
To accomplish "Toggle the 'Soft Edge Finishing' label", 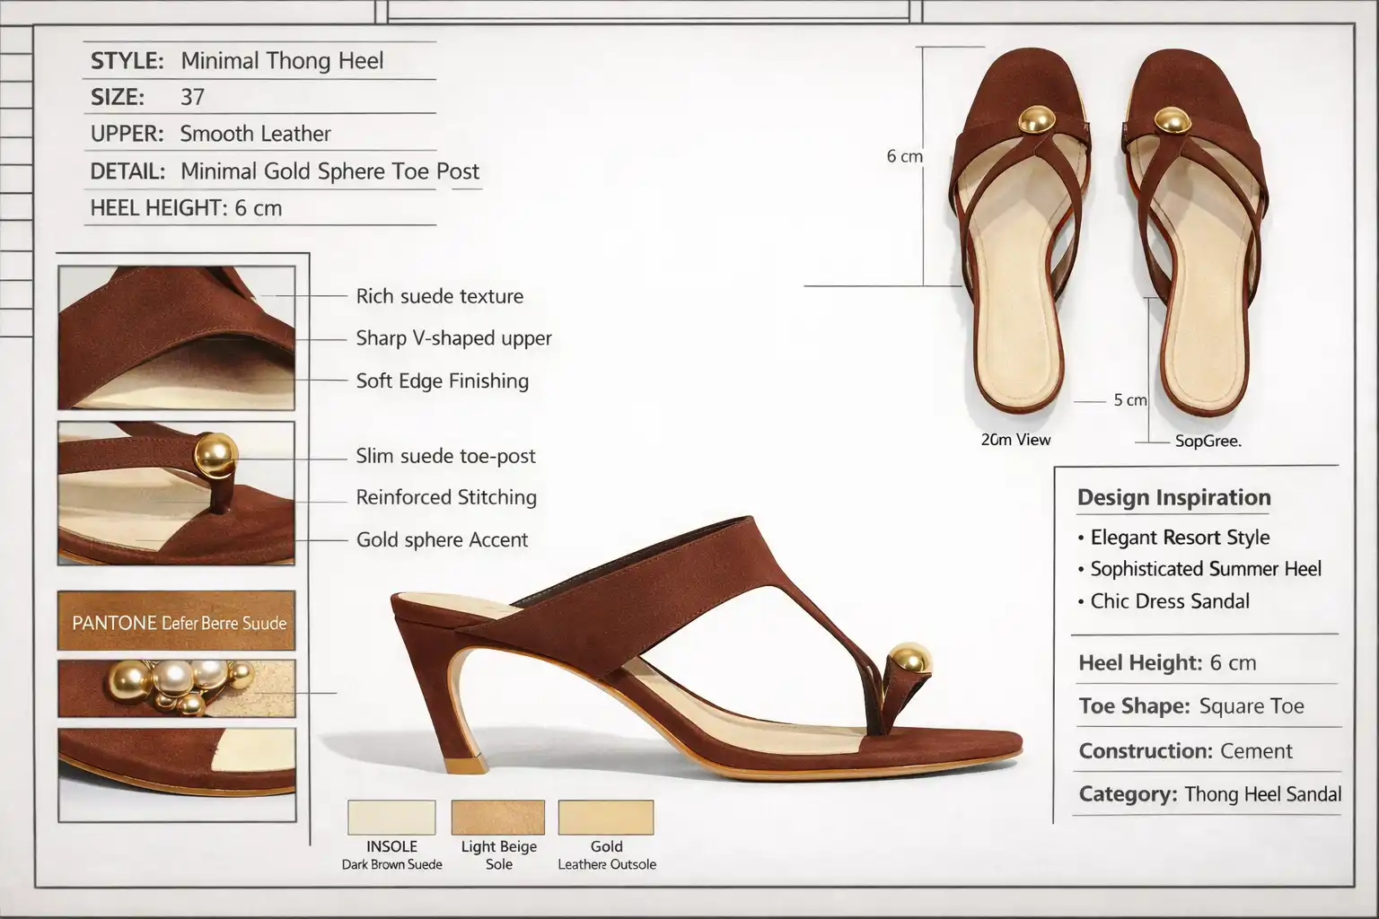I will [440, 381].
